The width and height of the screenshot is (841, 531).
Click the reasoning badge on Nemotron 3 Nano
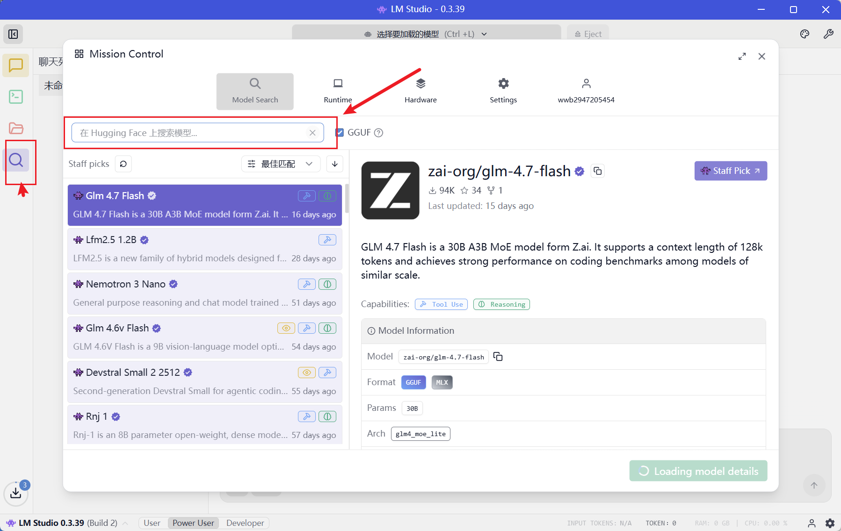point(327,284)
